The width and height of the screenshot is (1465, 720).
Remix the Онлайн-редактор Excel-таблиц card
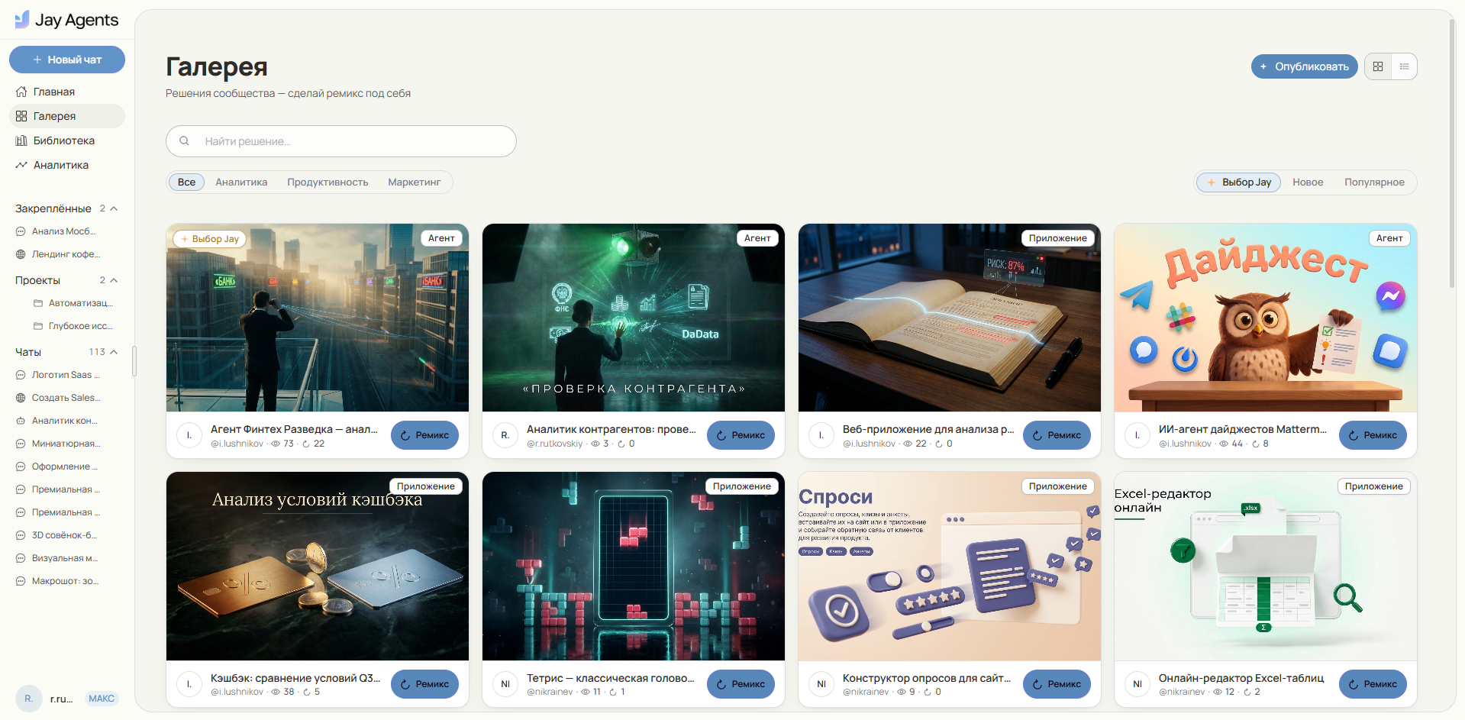coord(1373,684)
